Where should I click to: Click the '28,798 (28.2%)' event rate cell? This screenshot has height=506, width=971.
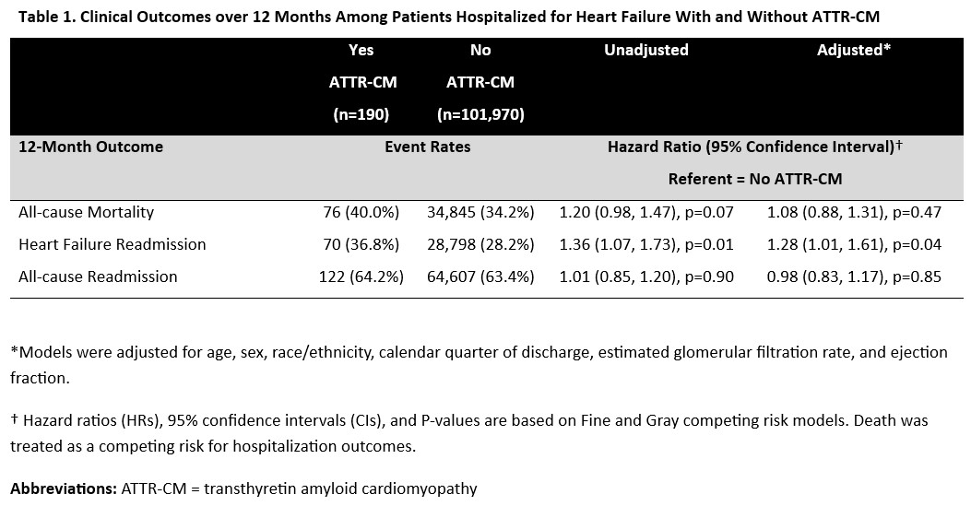click(x=480, y=244)
